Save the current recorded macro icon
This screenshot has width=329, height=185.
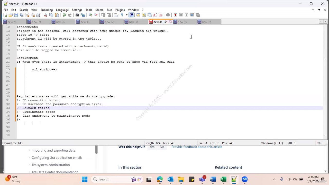(198, 15)
